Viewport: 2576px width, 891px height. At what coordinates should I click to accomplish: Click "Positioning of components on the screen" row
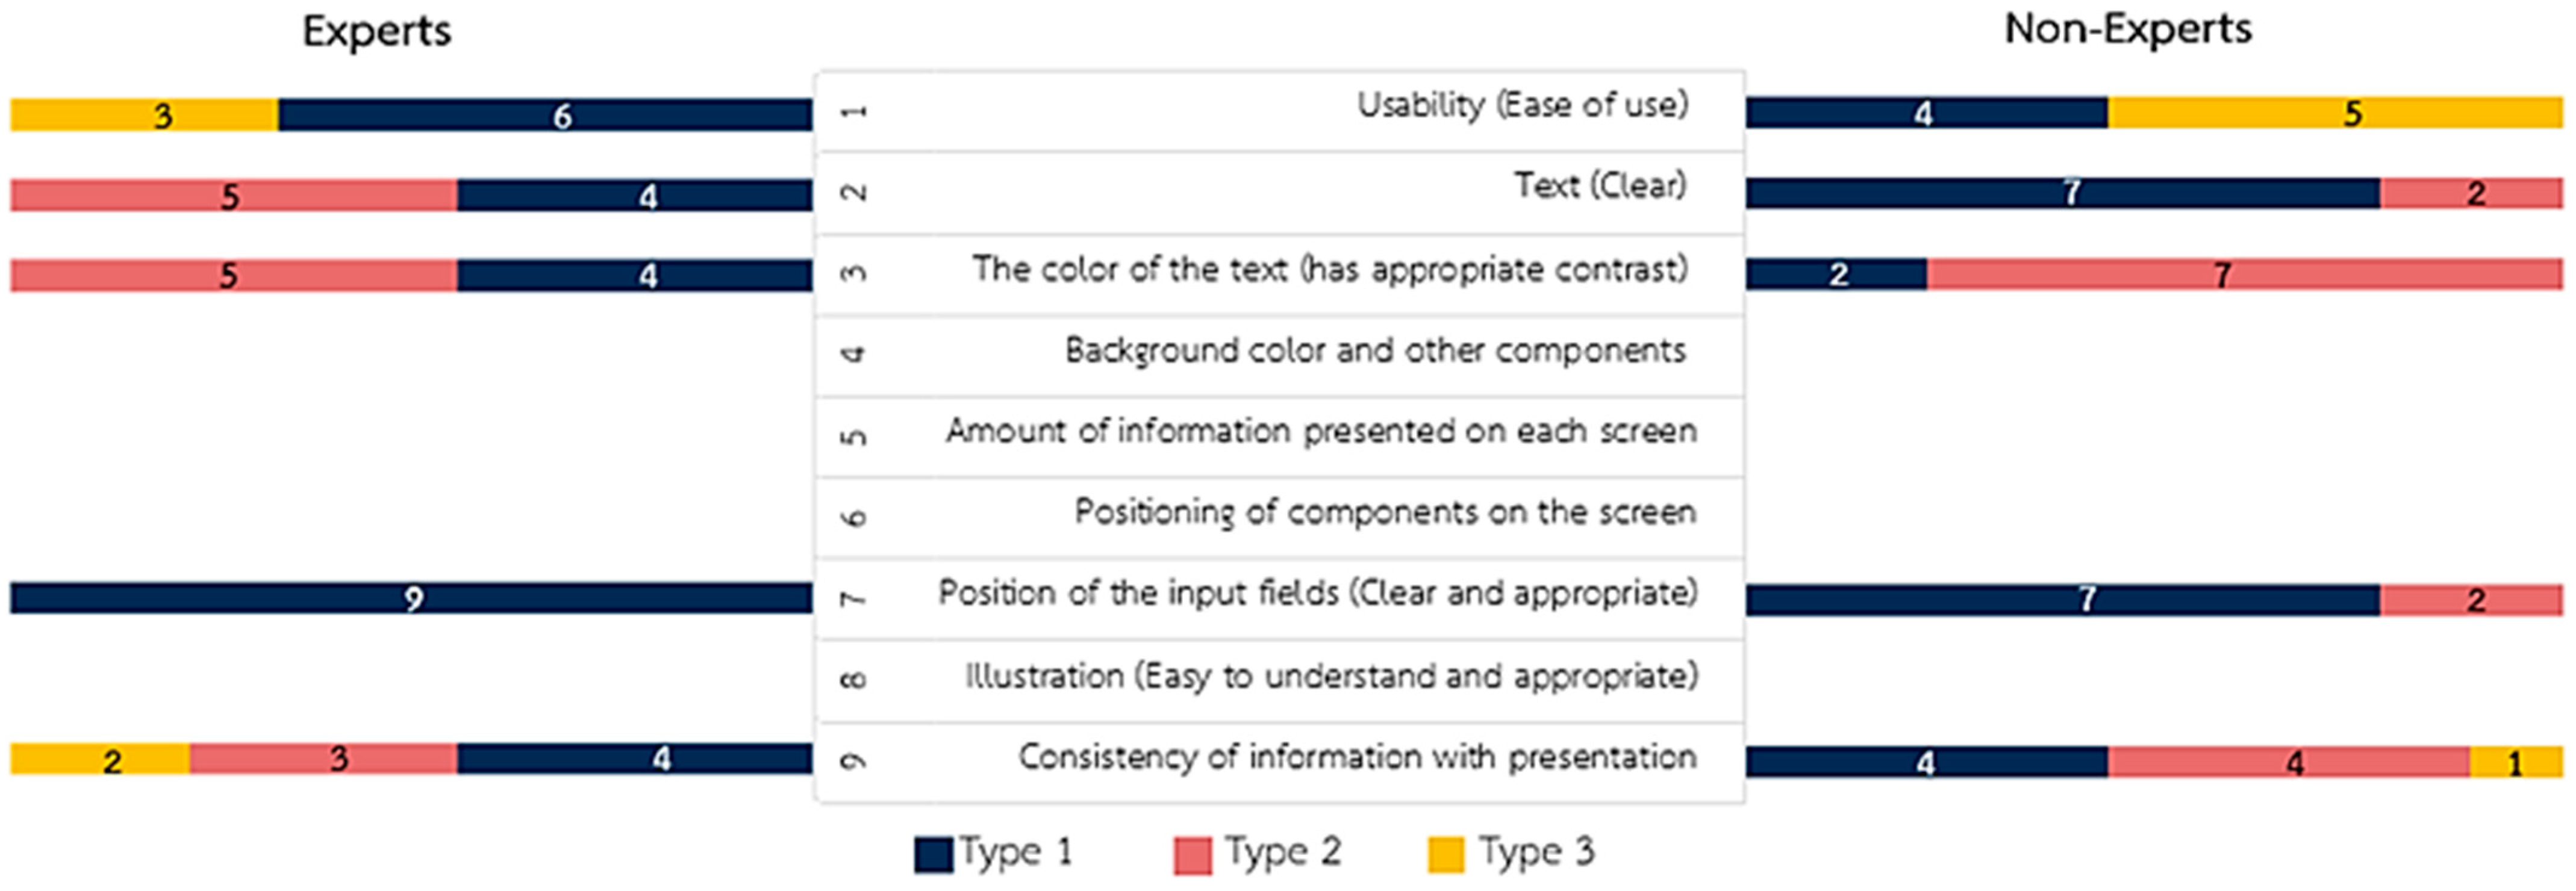click(x=1384, y=513)
